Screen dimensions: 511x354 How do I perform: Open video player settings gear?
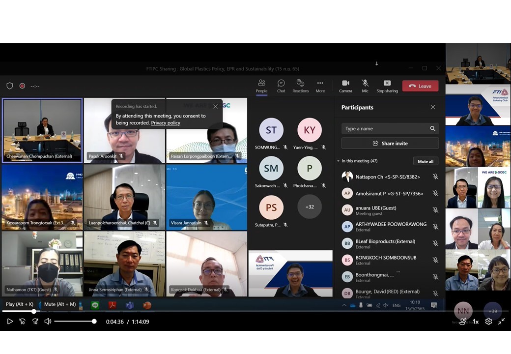click(x=488, y=322)
